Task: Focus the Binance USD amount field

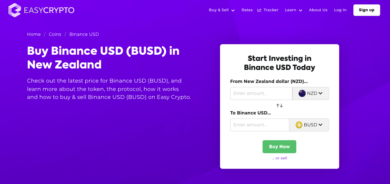Action: click(x=260, y=125)
